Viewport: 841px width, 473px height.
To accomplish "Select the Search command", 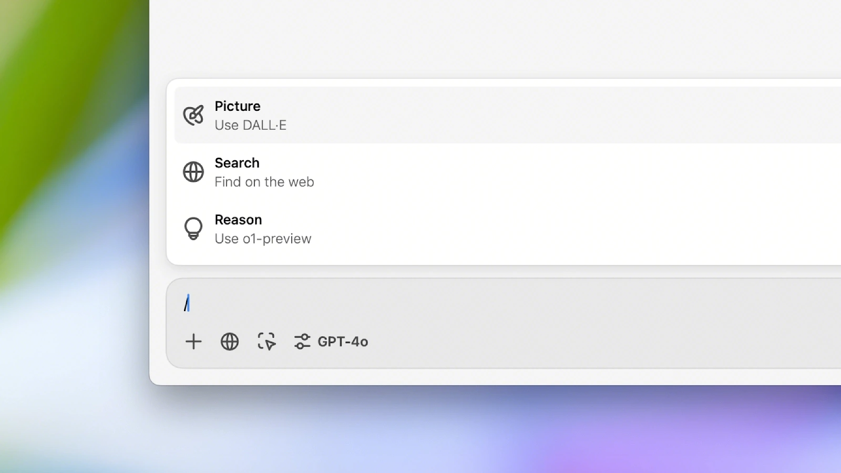I will point(237,163).
